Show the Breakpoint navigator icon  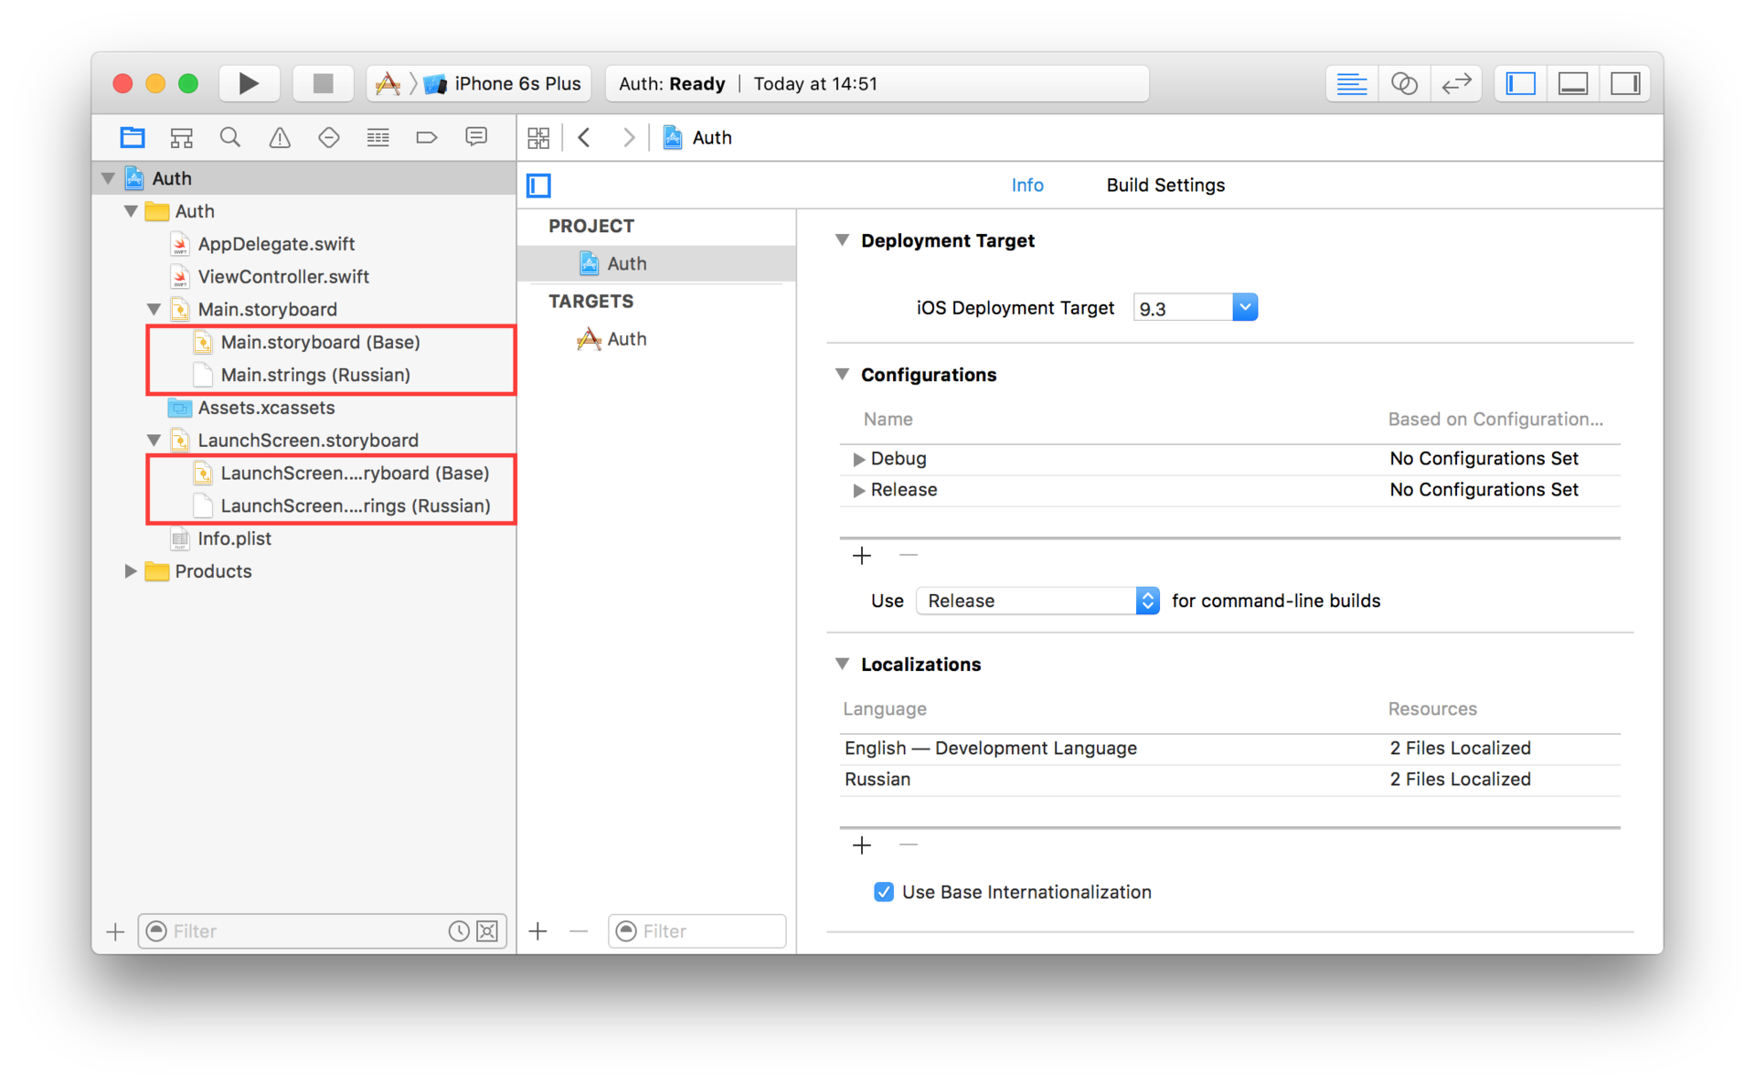coord(427,137)
